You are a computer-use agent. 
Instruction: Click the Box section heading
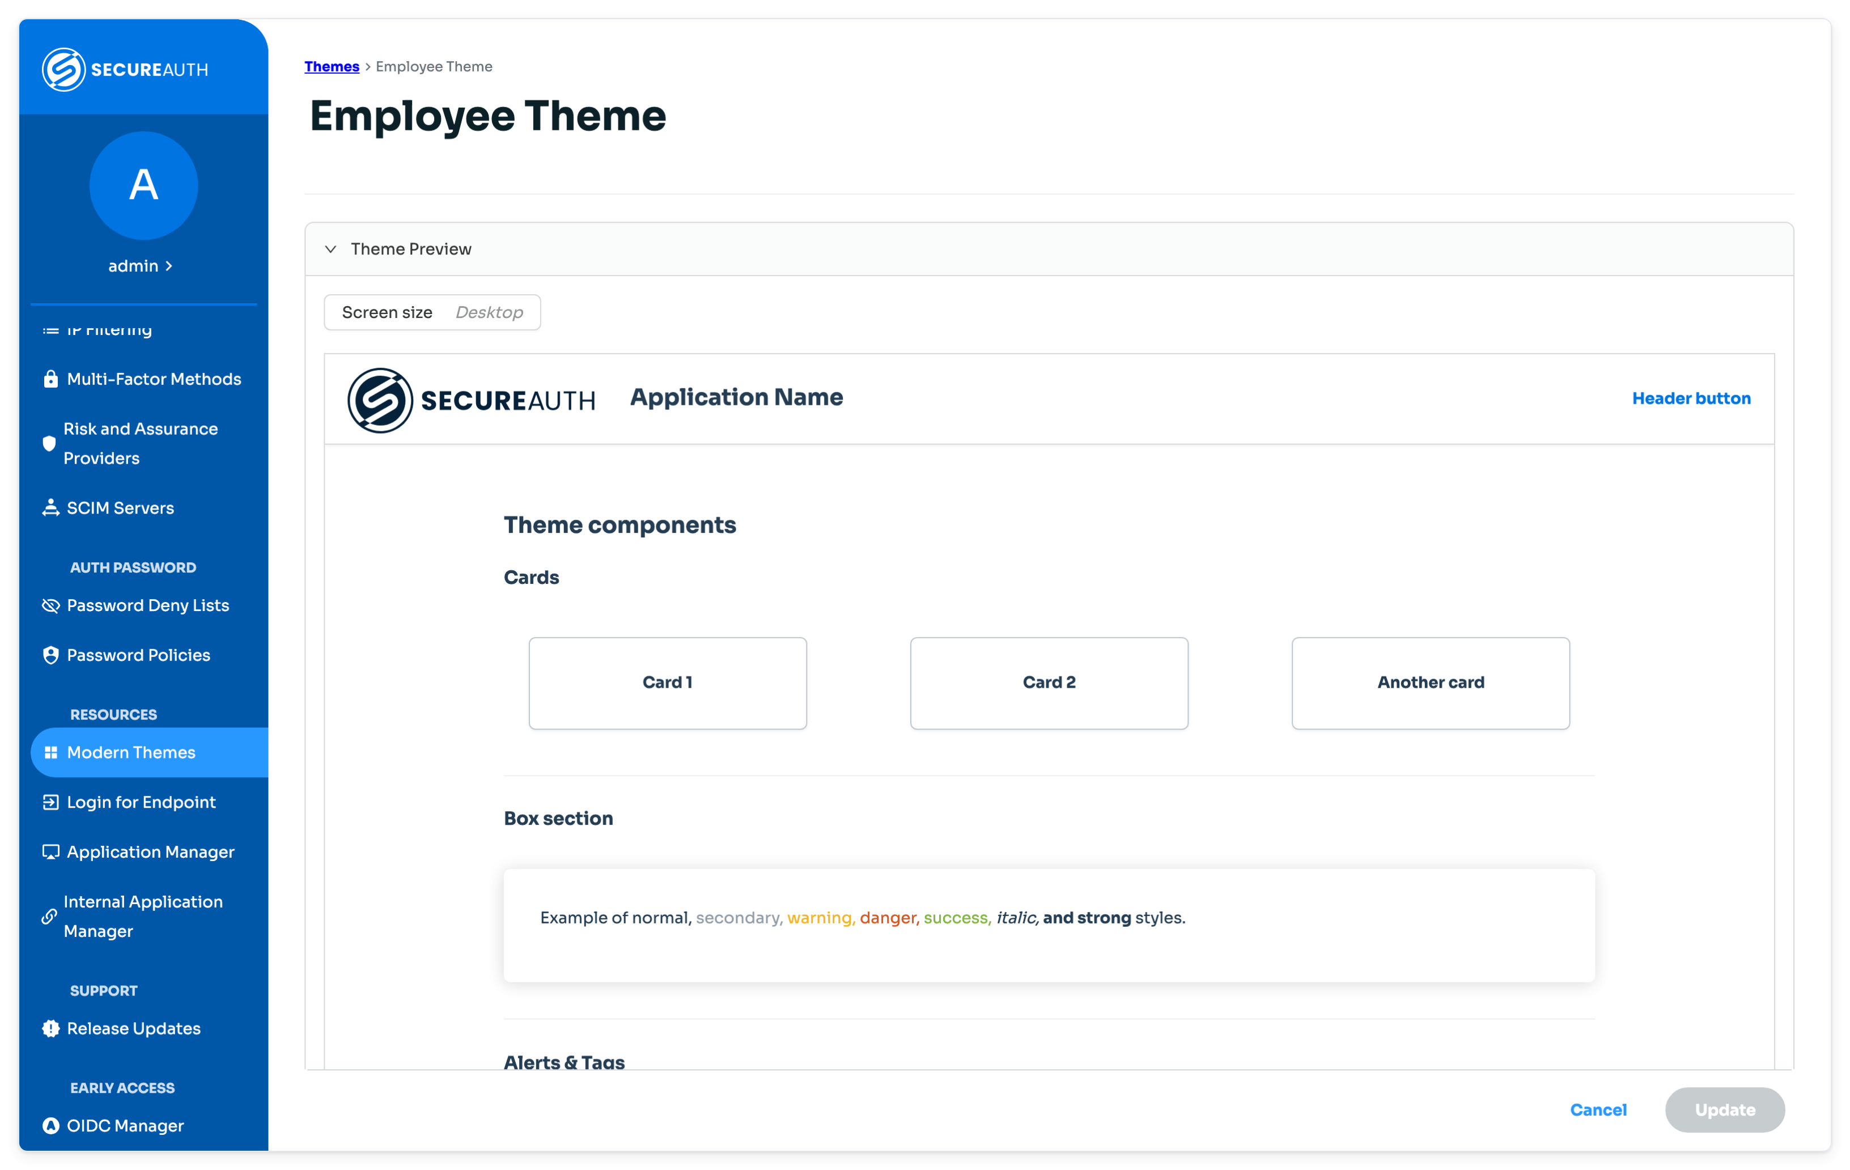[x=558, y=818]
